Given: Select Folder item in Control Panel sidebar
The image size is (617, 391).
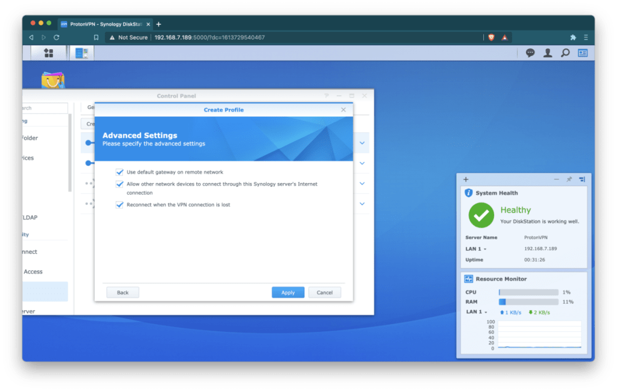Looking at the screenshot, I should 45,138.
